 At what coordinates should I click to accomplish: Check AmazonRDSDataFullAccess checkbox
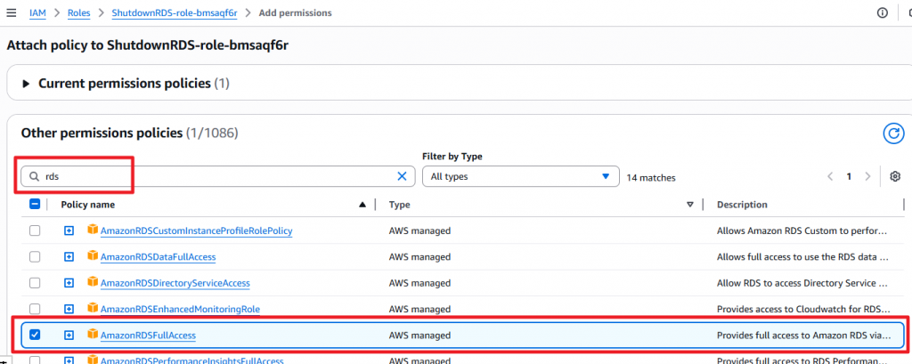(35, 257)
